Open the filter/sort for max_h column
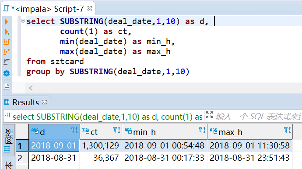 [288, 130]
